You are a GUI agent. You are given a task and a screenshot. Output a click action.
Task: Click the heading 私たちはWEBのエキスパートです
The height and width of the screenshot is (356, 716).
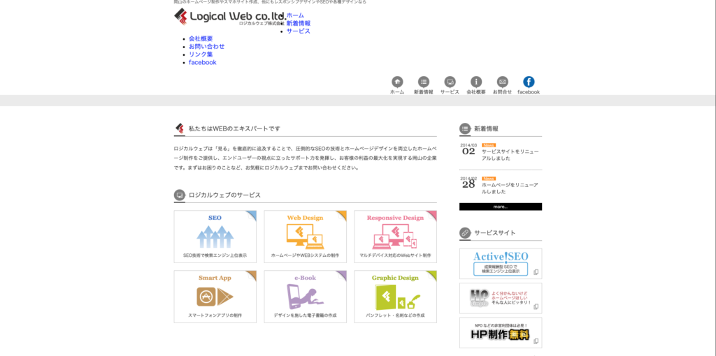[234, 128]
